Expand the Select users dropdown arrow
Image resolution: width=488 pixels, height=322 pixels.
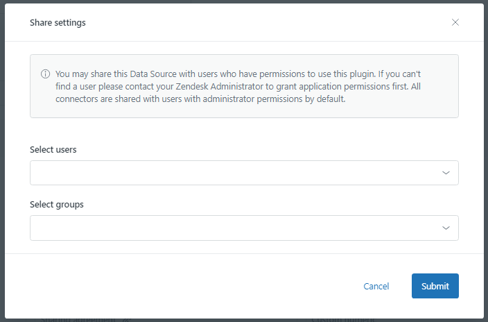click(x=446, y=173)
